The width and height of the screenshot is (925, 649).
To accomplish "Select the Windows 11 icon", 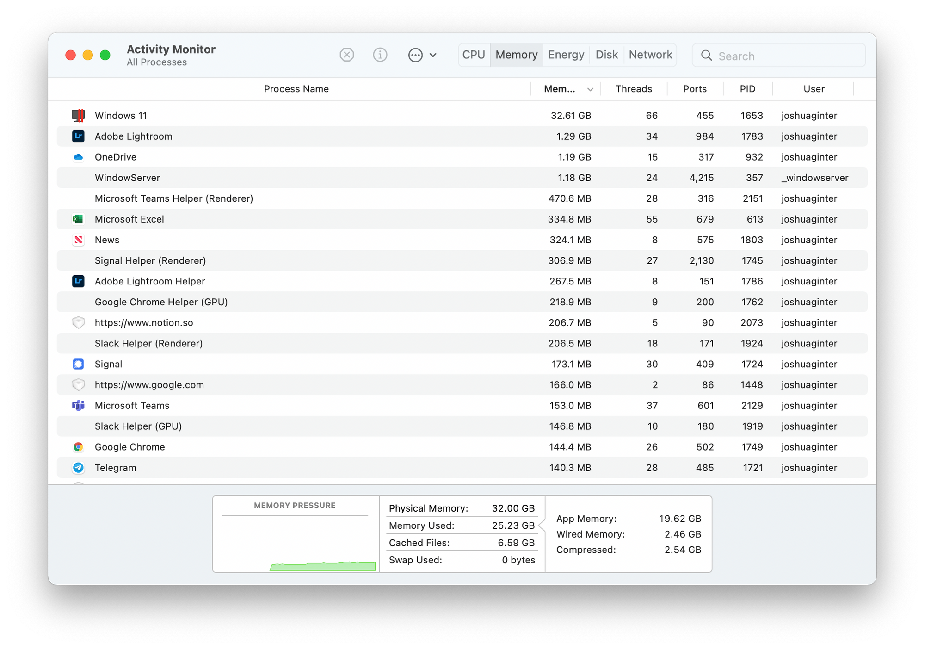I will pos(78,115).
